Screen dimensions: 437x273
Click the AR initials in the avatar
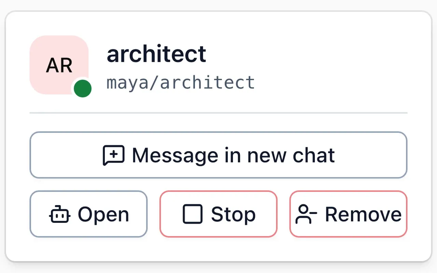coord(59,66)
